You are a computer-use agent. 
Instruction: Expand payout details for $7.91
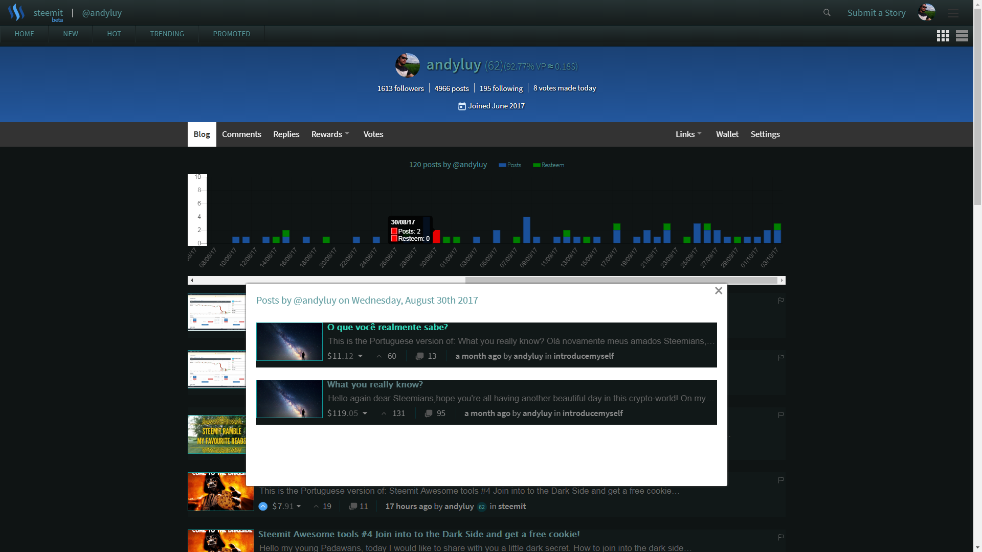point(299,507)
